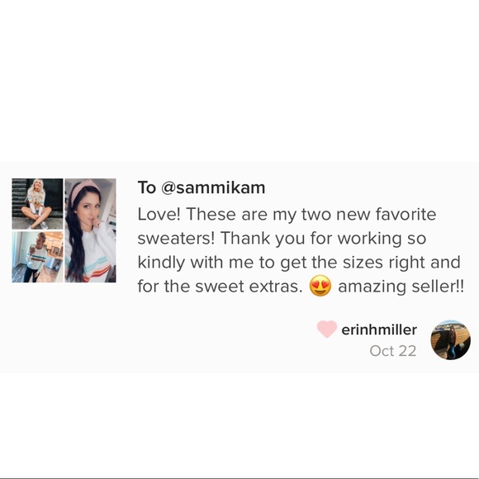Viewport: 479px width, 479px height.
Task: Open the mirror selfie striped sweater thumbnail
Action: 37,257
